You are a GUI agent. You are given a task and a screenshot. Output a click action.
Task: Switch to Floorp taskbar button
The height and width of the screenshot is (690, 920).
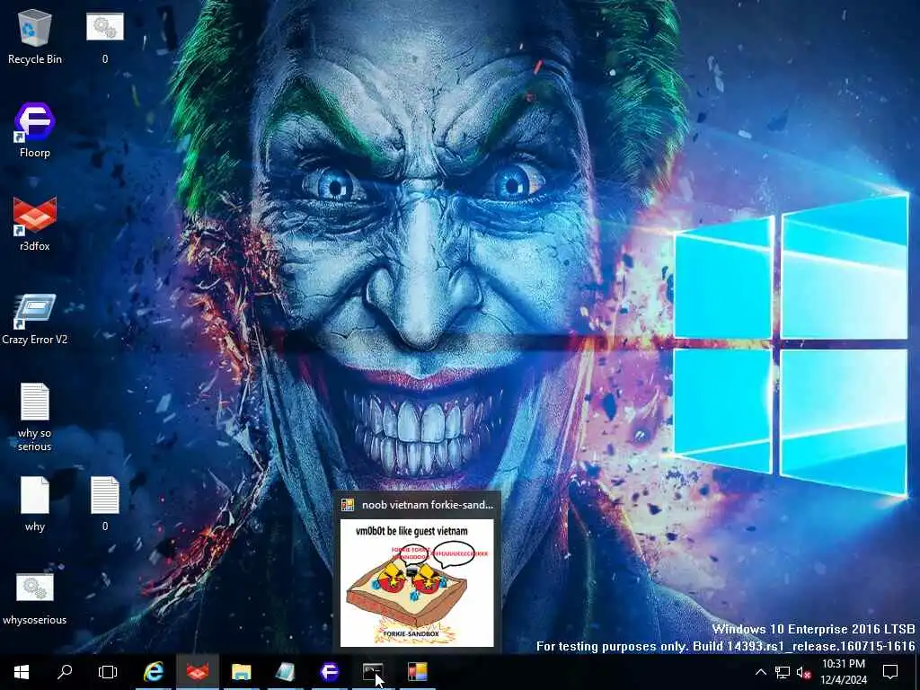[329, 672]
